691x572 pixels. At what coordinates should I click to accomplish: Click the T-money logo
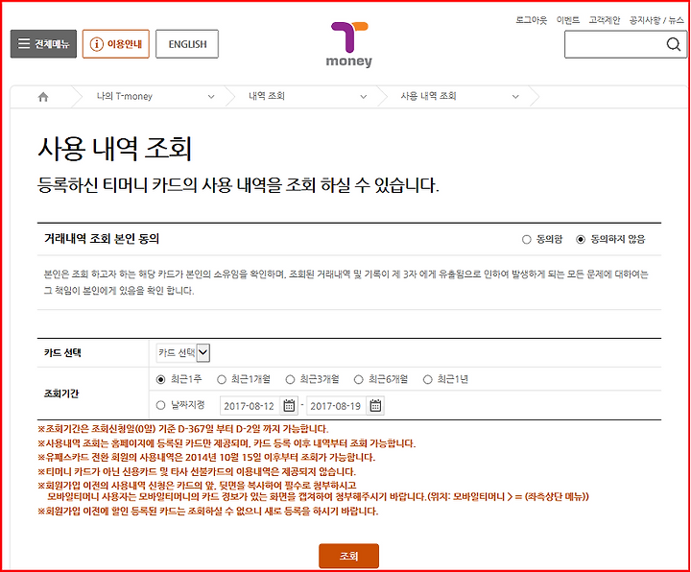(x=349, y=44)
